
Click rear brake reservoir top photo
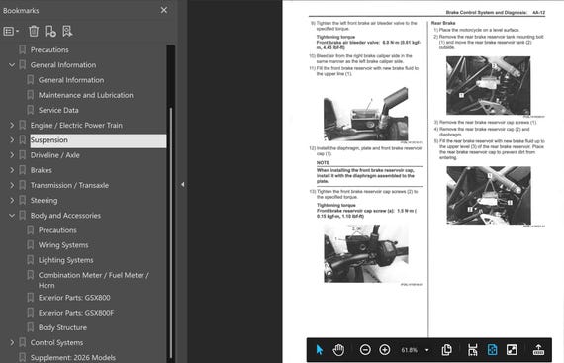pyautogui.click(x=489, y=85)
